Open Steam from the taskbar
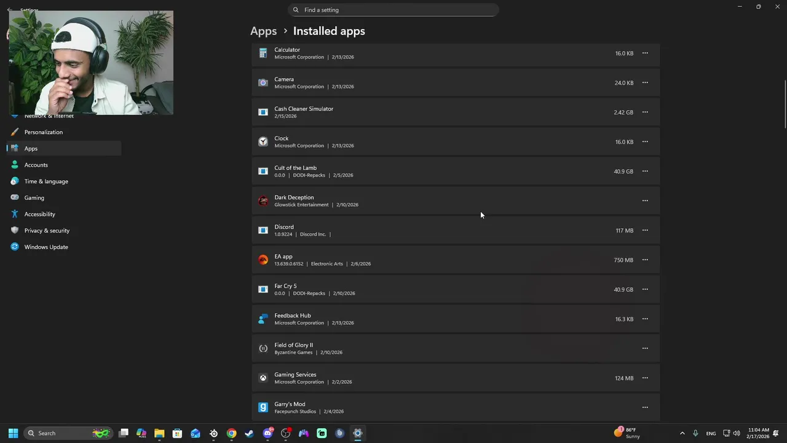Screen dimensions: 787x443 (250, 433)
